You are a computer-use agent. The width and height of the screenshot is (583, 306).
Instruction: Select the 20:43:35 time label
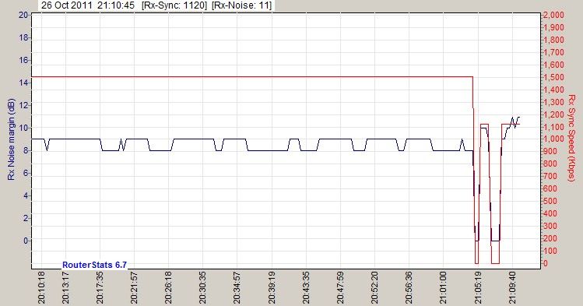click(x=306, y=287)
